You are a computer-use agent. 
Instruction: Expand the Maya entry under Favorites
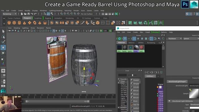point(120,81)
